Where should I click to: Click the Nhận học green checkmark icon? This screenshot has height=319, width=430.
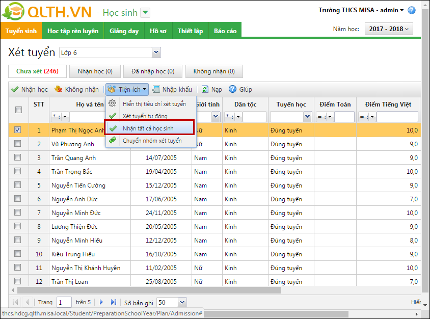(x=15, y=89)
